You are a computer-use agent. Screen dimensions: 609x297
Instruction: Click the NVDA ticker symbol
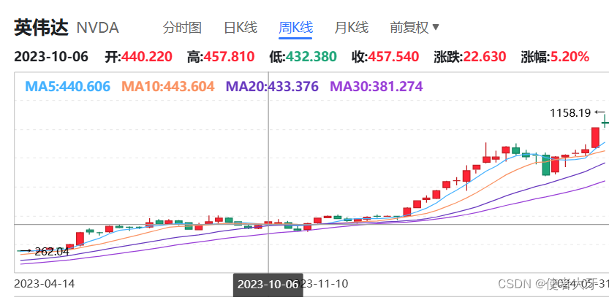[97, 28]
